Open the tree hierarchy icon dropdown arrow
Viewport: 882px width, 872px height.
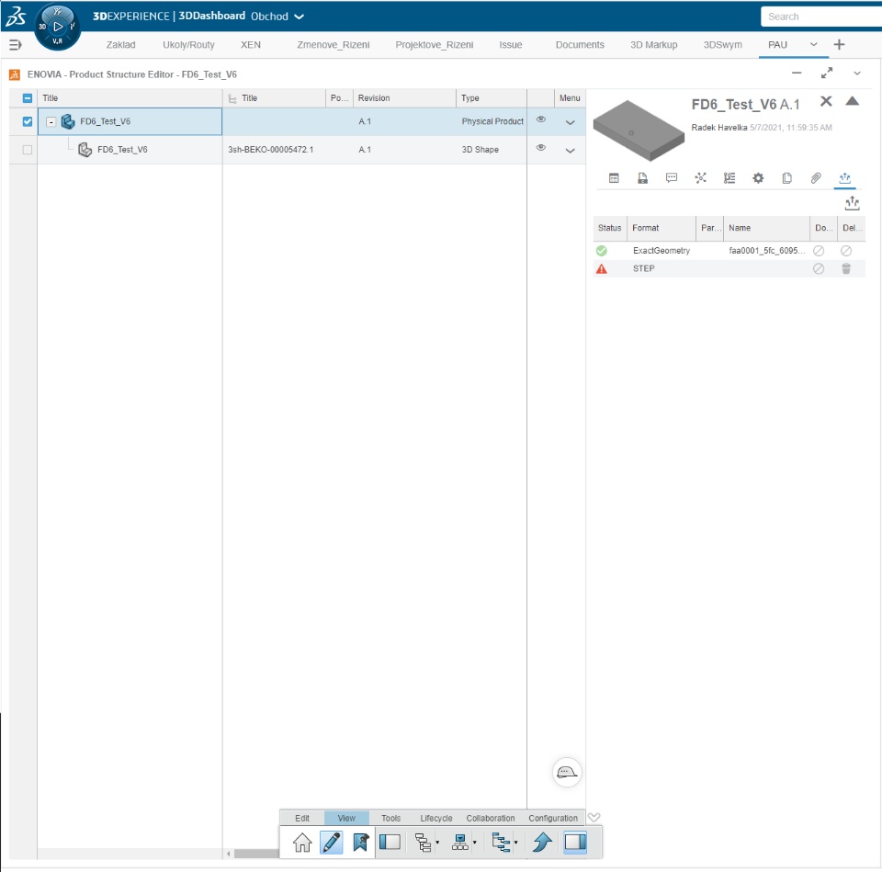tap(515, 843)
